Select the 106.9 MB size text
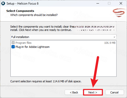The height and width of the screenshot is (98, 127). coord(110,43)
